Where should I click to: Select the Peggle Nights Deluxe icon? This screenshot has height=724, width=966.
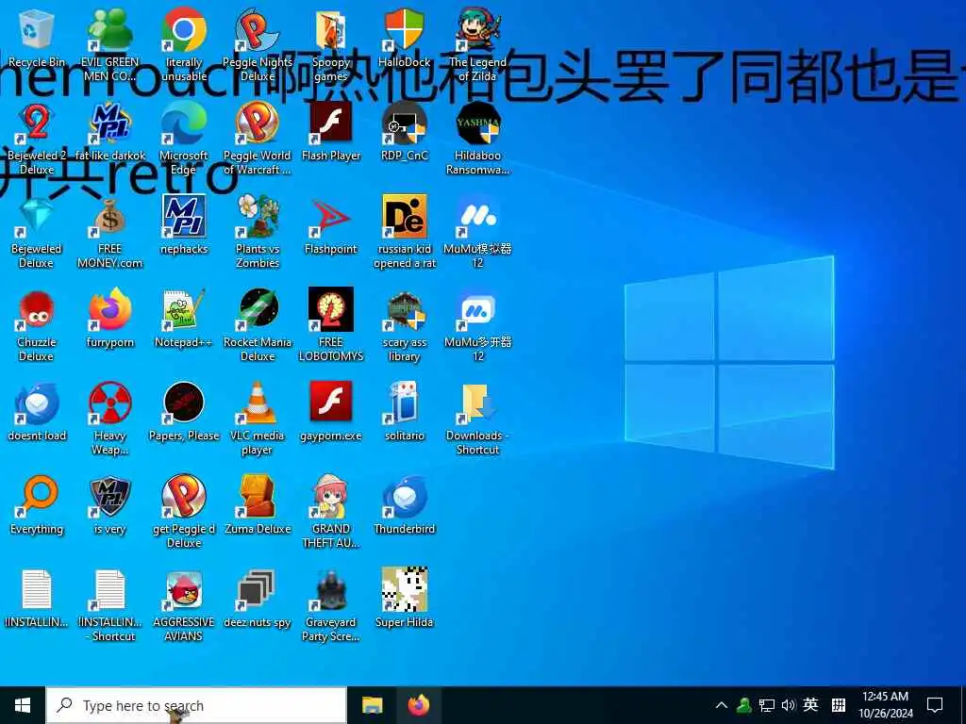(x=258, y=31)
